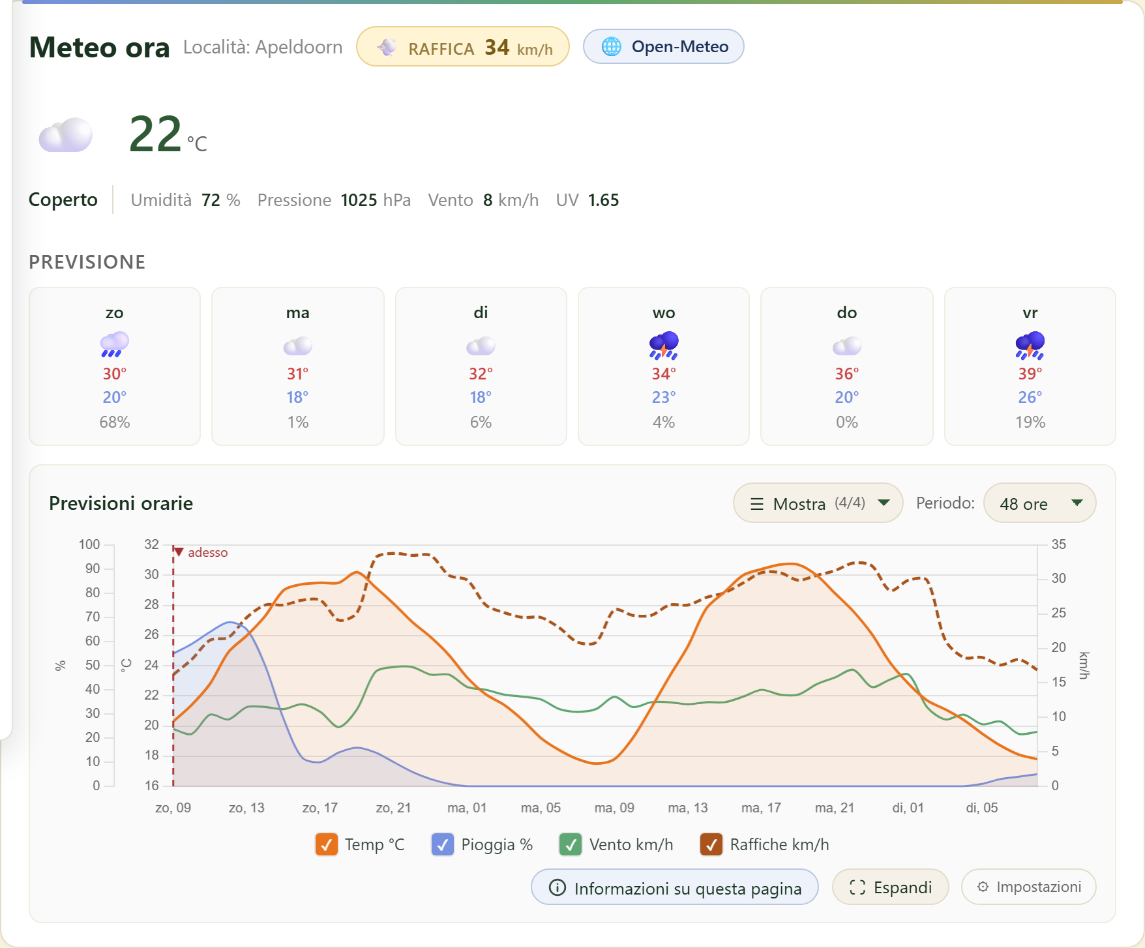This screenshot has height=948, width=1145.
Task: Open the Open-Meteo source link
Action: 664,46
